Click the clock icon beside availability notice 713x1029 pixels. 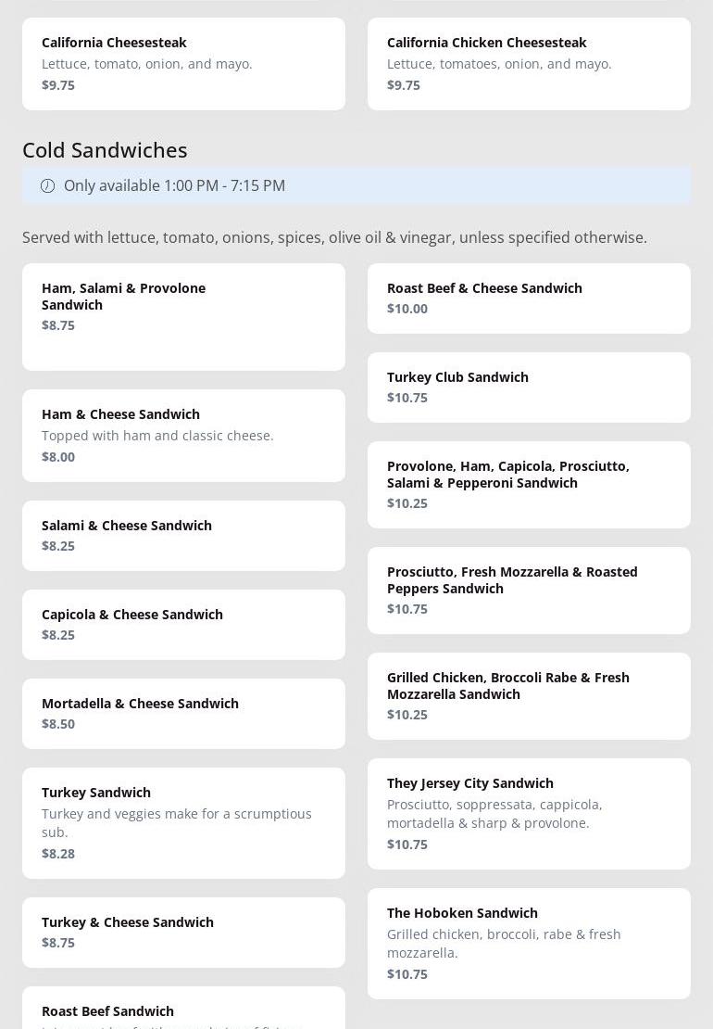click(47, 185)
